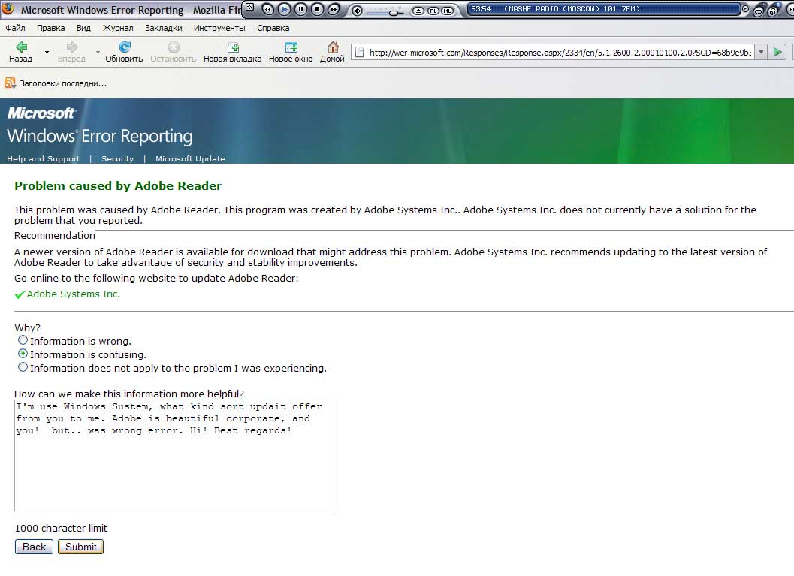This screenshot has height=576, width=794.
Task: Click the Winamp eject/open file button
Action: (x=418, y=11)
